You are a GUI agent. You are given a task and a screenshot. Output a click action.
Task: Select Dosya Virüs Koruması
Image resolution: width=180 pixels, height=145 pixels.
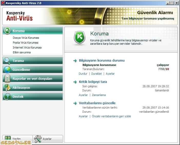click(x=26, y=38)
